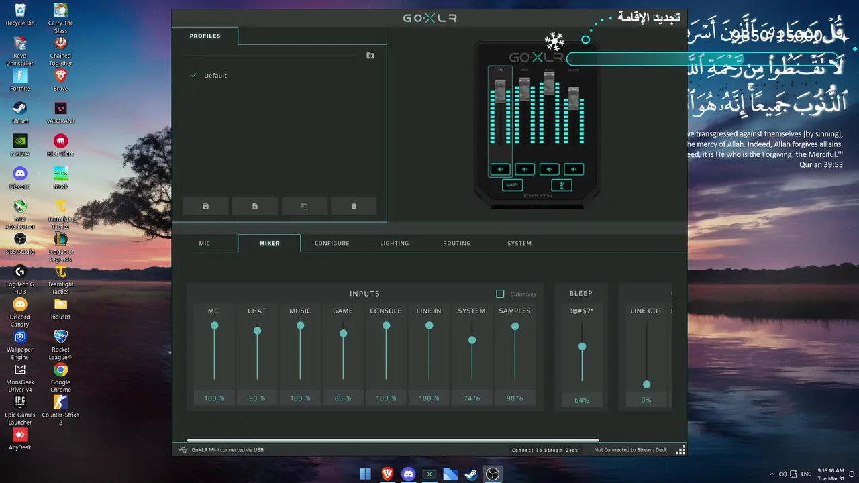
Task: Click Not Connected to Stream Deck status
Action: 630,450
